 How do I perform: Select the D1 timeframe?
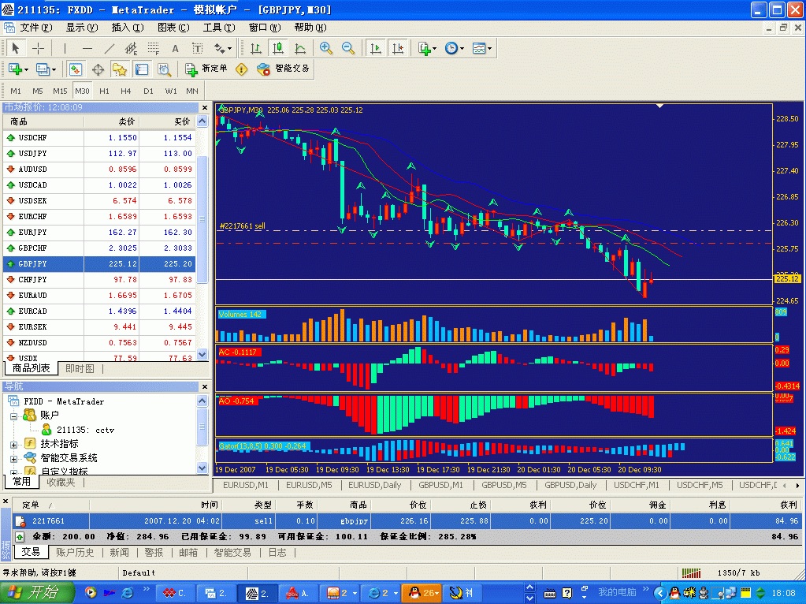pos(149,91)
